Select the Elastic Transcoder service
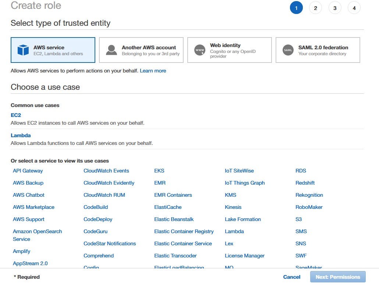This screenshot has width=379, height=285. click(x=176, y=256)
